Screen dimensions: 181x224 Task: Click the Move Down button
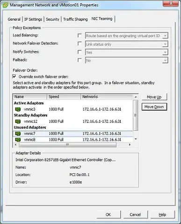[x=154, y=107]
